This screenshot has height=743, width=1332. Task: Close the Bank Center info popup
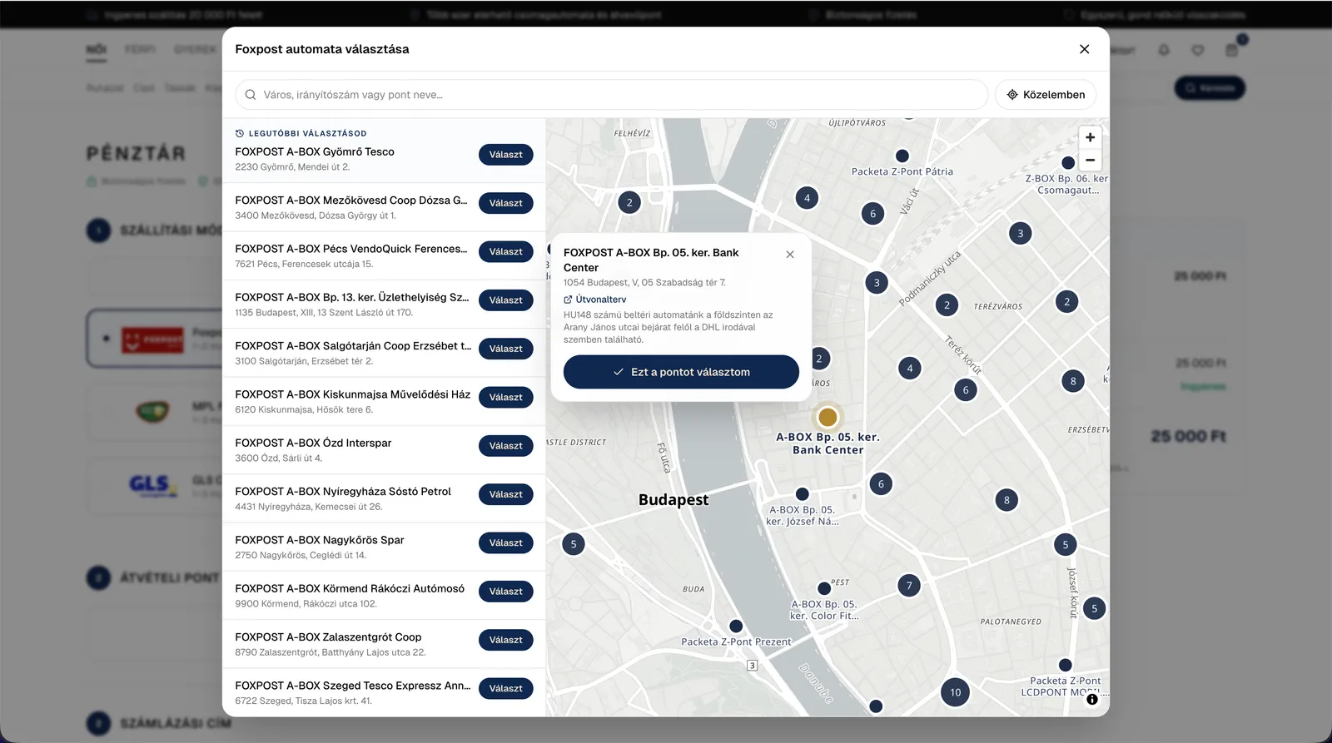point(790,255)
